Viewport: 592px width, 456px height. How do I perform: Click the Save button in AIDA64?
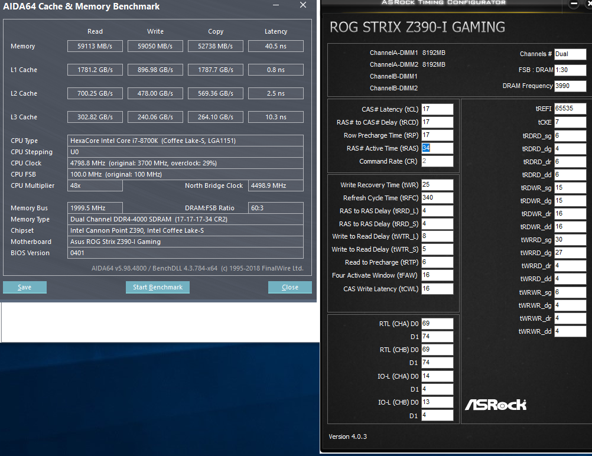[x=25, y=287]
